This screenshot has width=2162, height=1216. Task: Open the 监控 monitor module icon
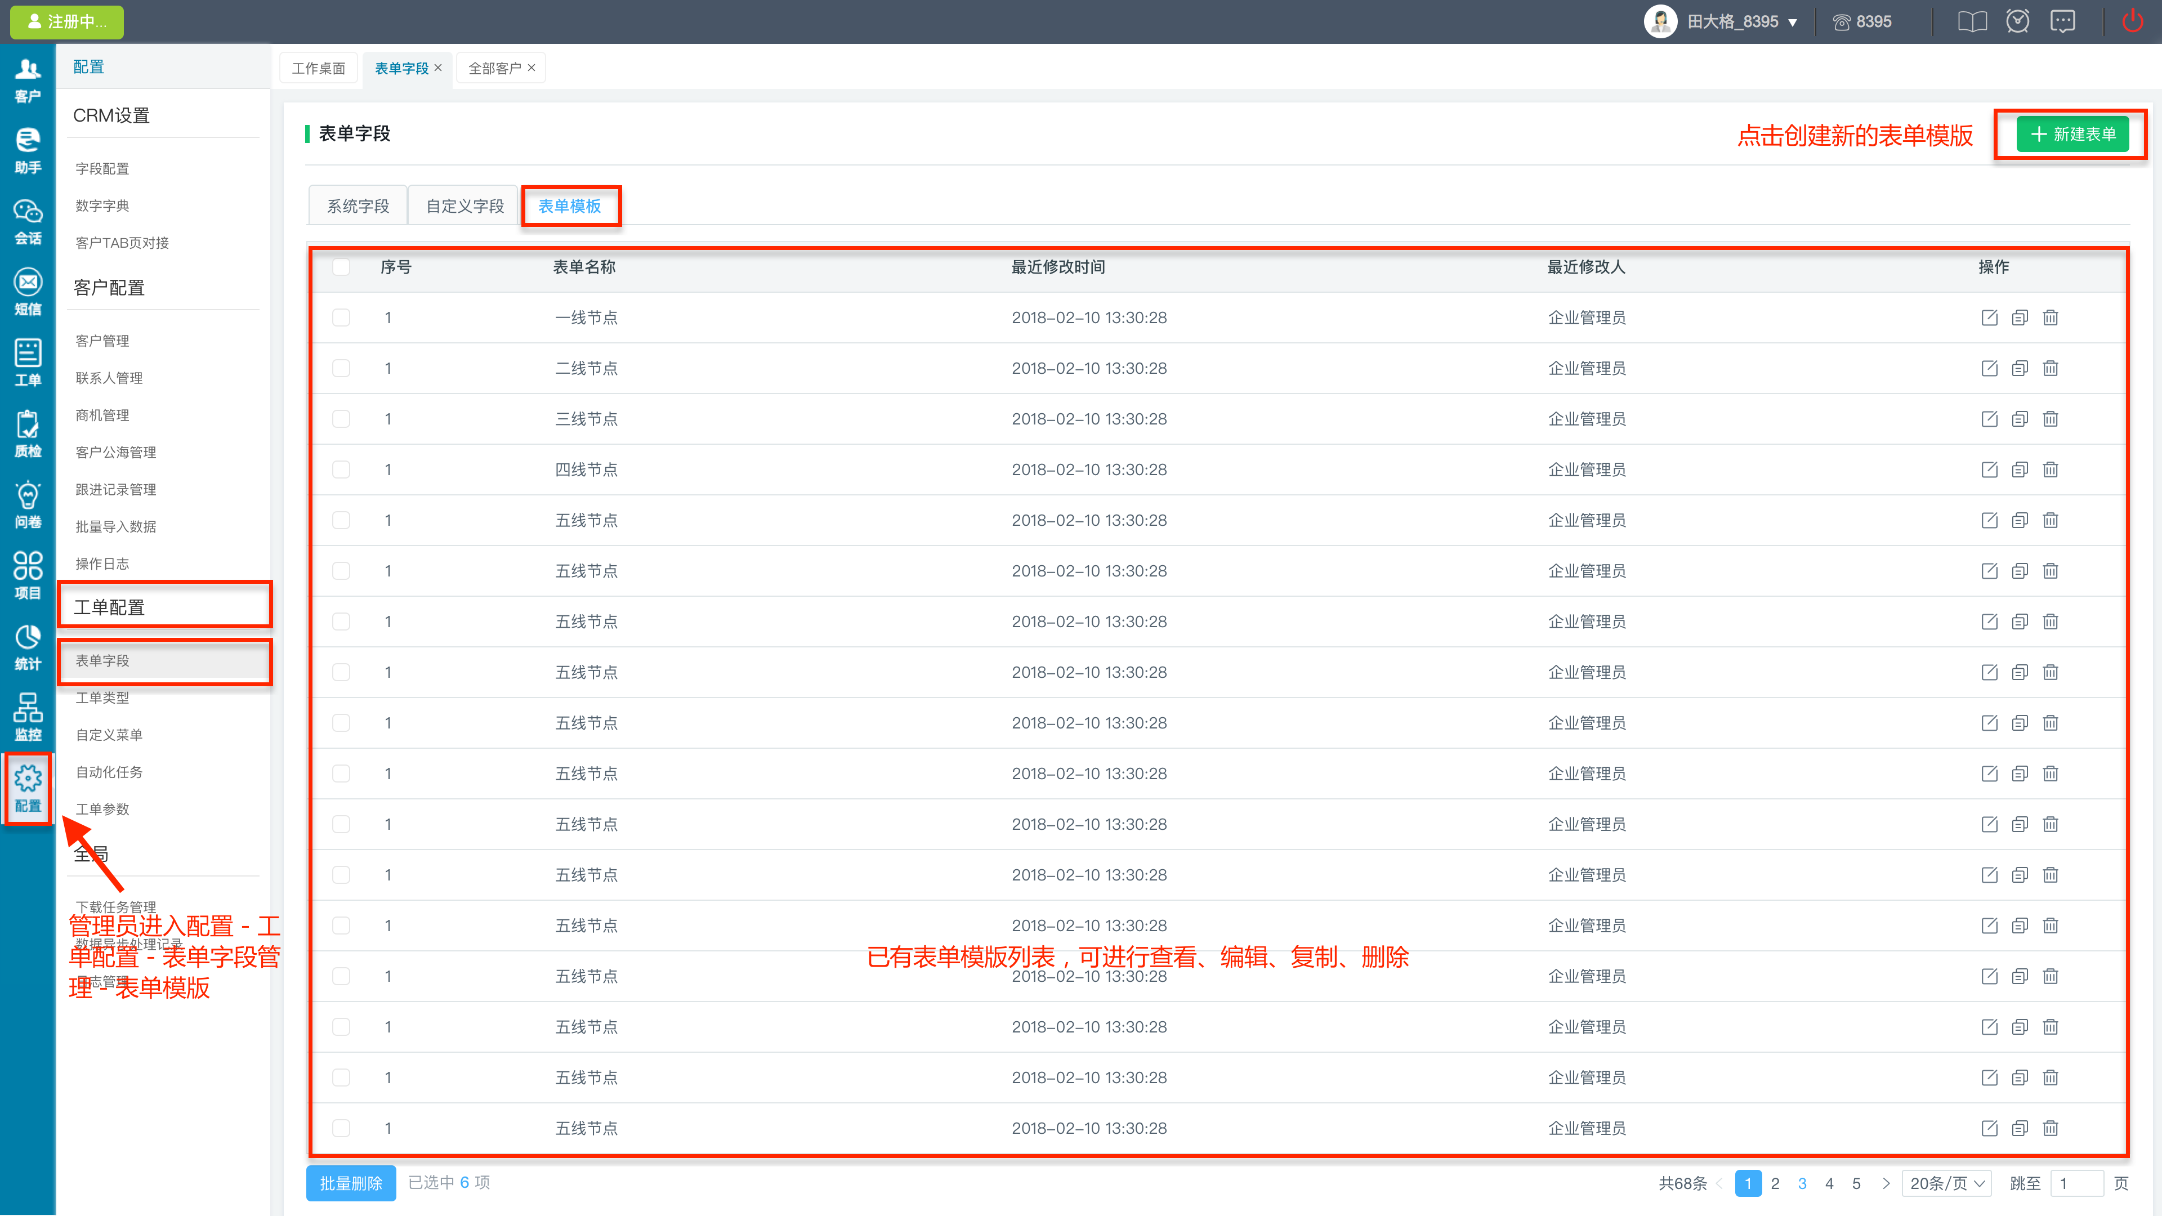pyautogui.click(x=28, y=718)
